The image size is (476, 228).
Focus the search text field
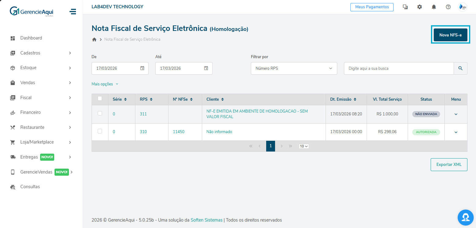point(399,68)
